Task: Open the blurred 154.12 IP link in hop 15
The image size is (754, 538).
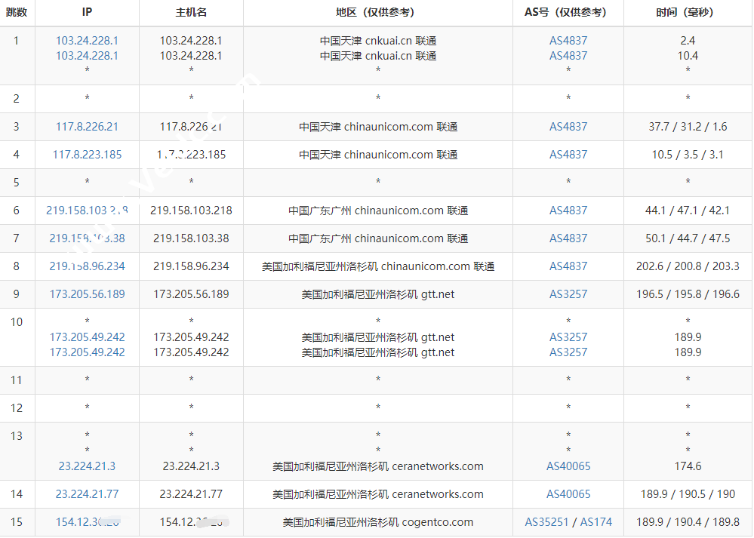Action: pos(87,522)
